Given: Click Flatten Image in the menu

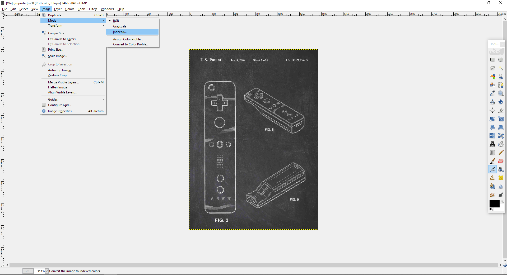Looking at the screenshot, I should tap(57, 87).
